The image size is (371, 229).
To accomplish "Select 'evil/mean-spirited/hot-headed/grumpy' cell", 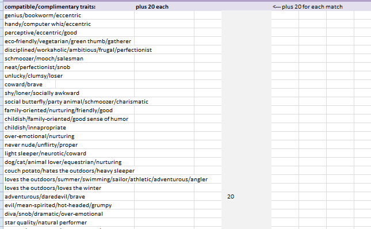I will coord(58,205).
